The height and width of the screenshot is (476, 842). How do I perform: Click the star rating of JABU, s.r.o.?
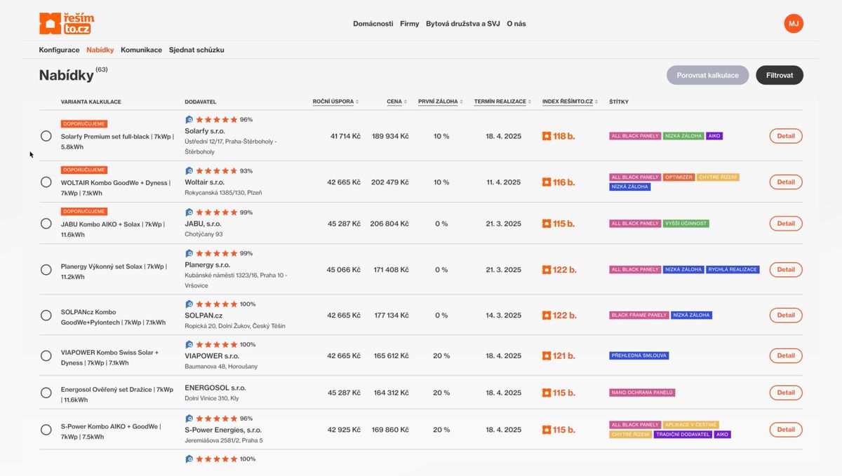pyautogui.click(x=216, y=212)
